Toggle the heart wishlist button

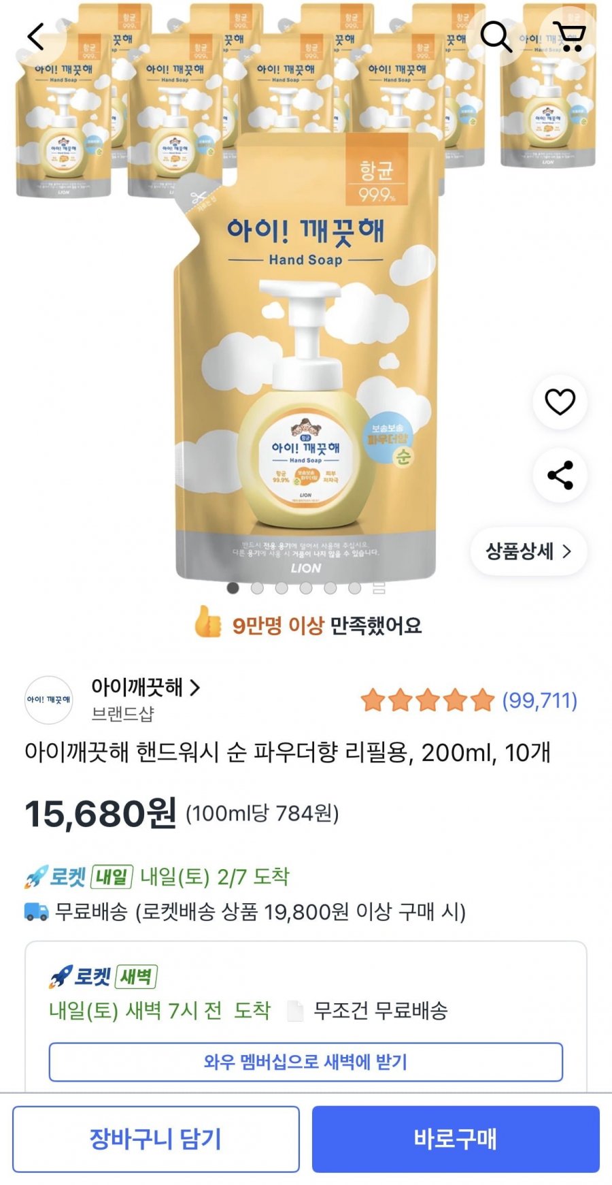[x=560, y=402]
